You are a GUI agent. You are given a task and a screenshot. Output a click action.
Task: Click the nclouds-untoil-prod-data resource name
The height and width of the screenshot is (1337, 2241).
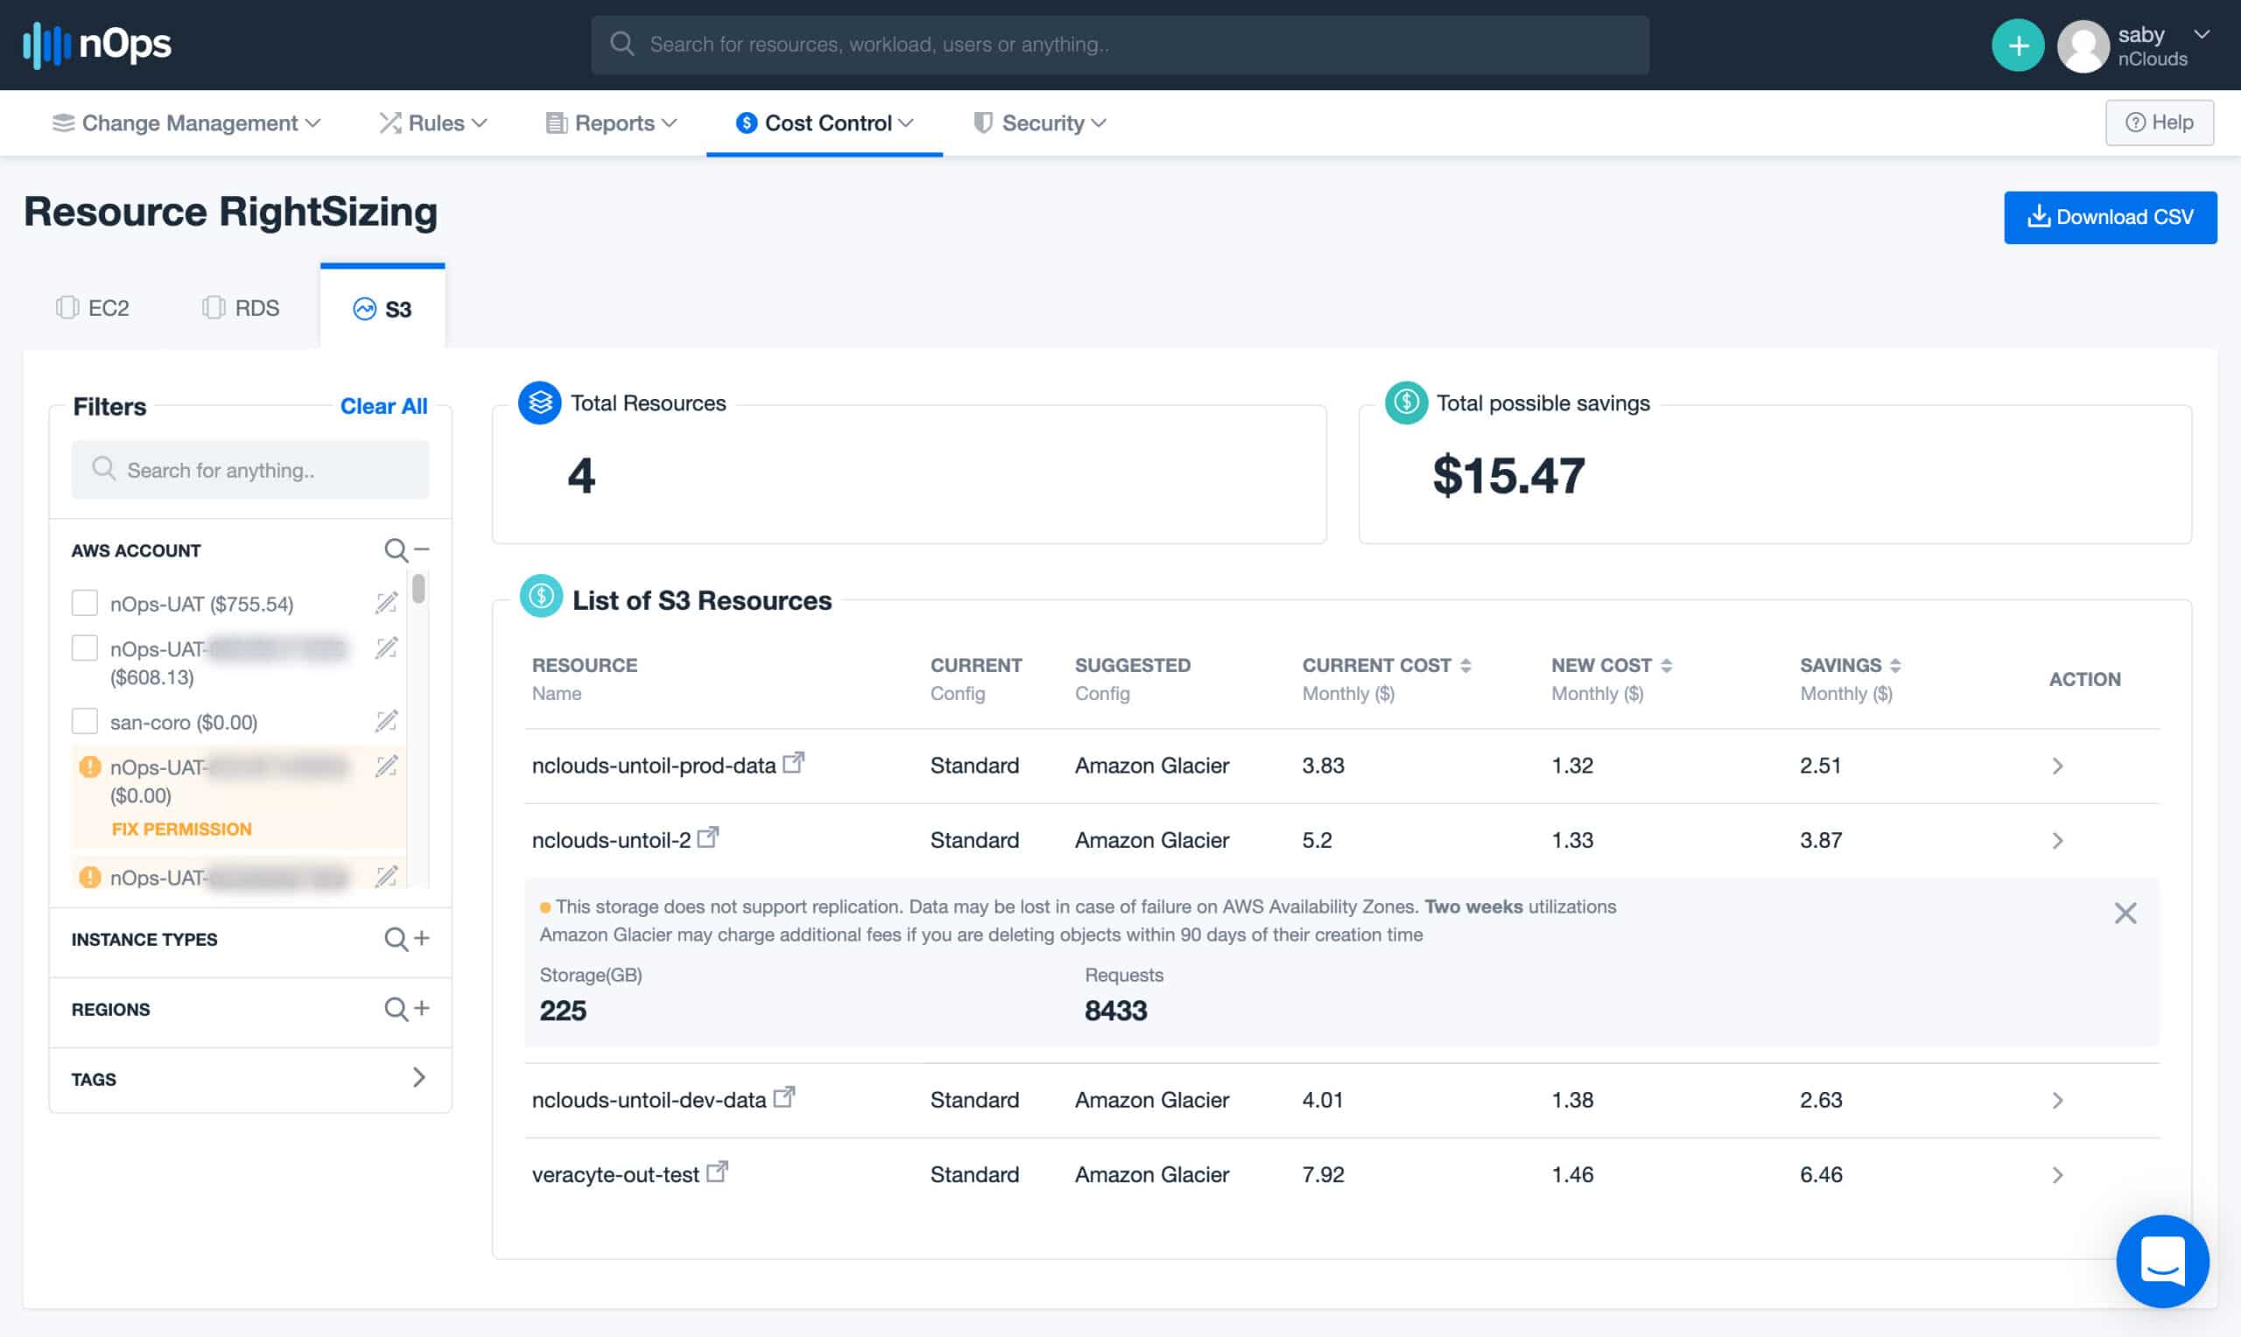coord(653,766)
